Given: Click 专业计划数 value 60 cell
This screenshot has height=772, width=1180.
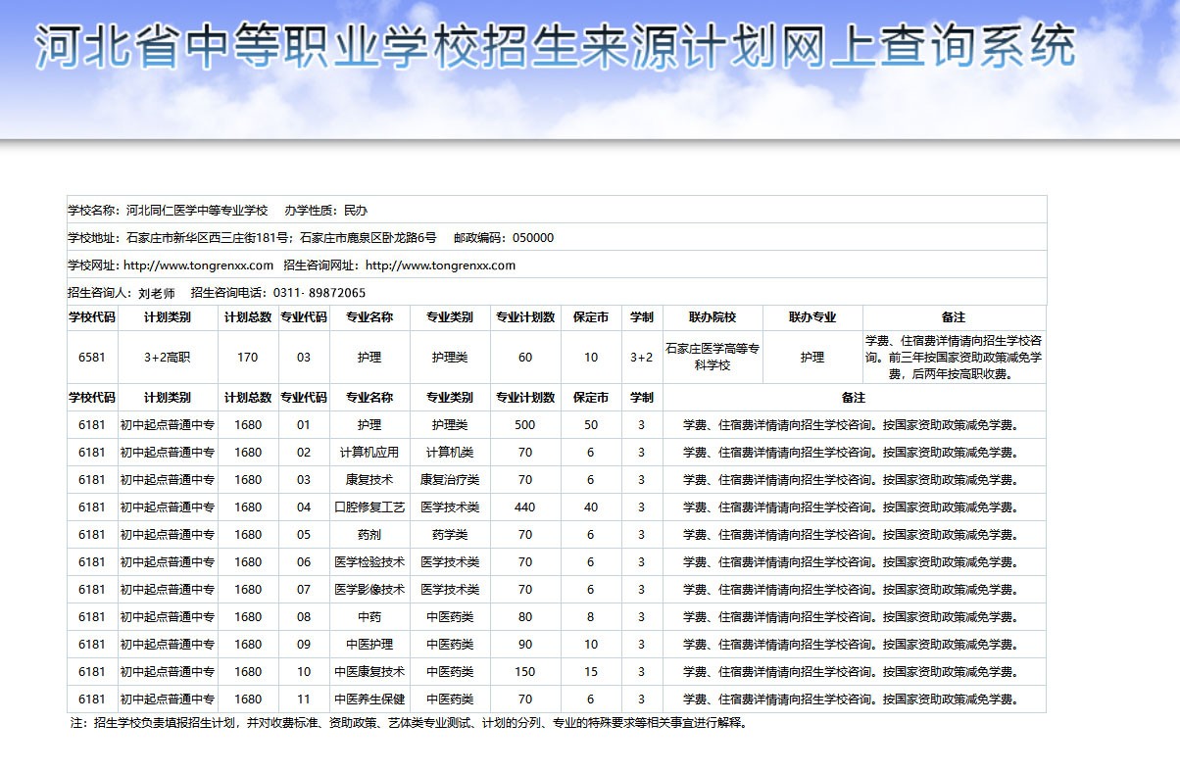Looking at the screenshot, I should [x=525, y=358].
